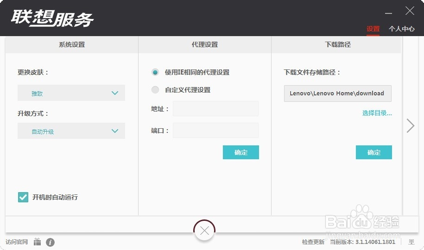Focus the 地址 input field
This screenshot has height=250, width=424.
click(215, 109)
